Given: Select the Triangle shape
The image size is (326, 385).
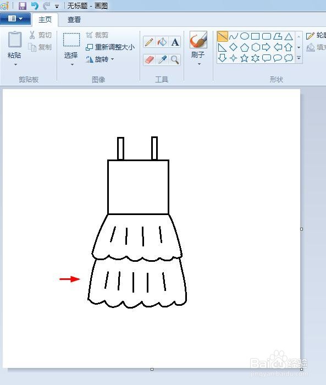Looking at the screenshot, I should pyautogui.click(x=289, y=37).
